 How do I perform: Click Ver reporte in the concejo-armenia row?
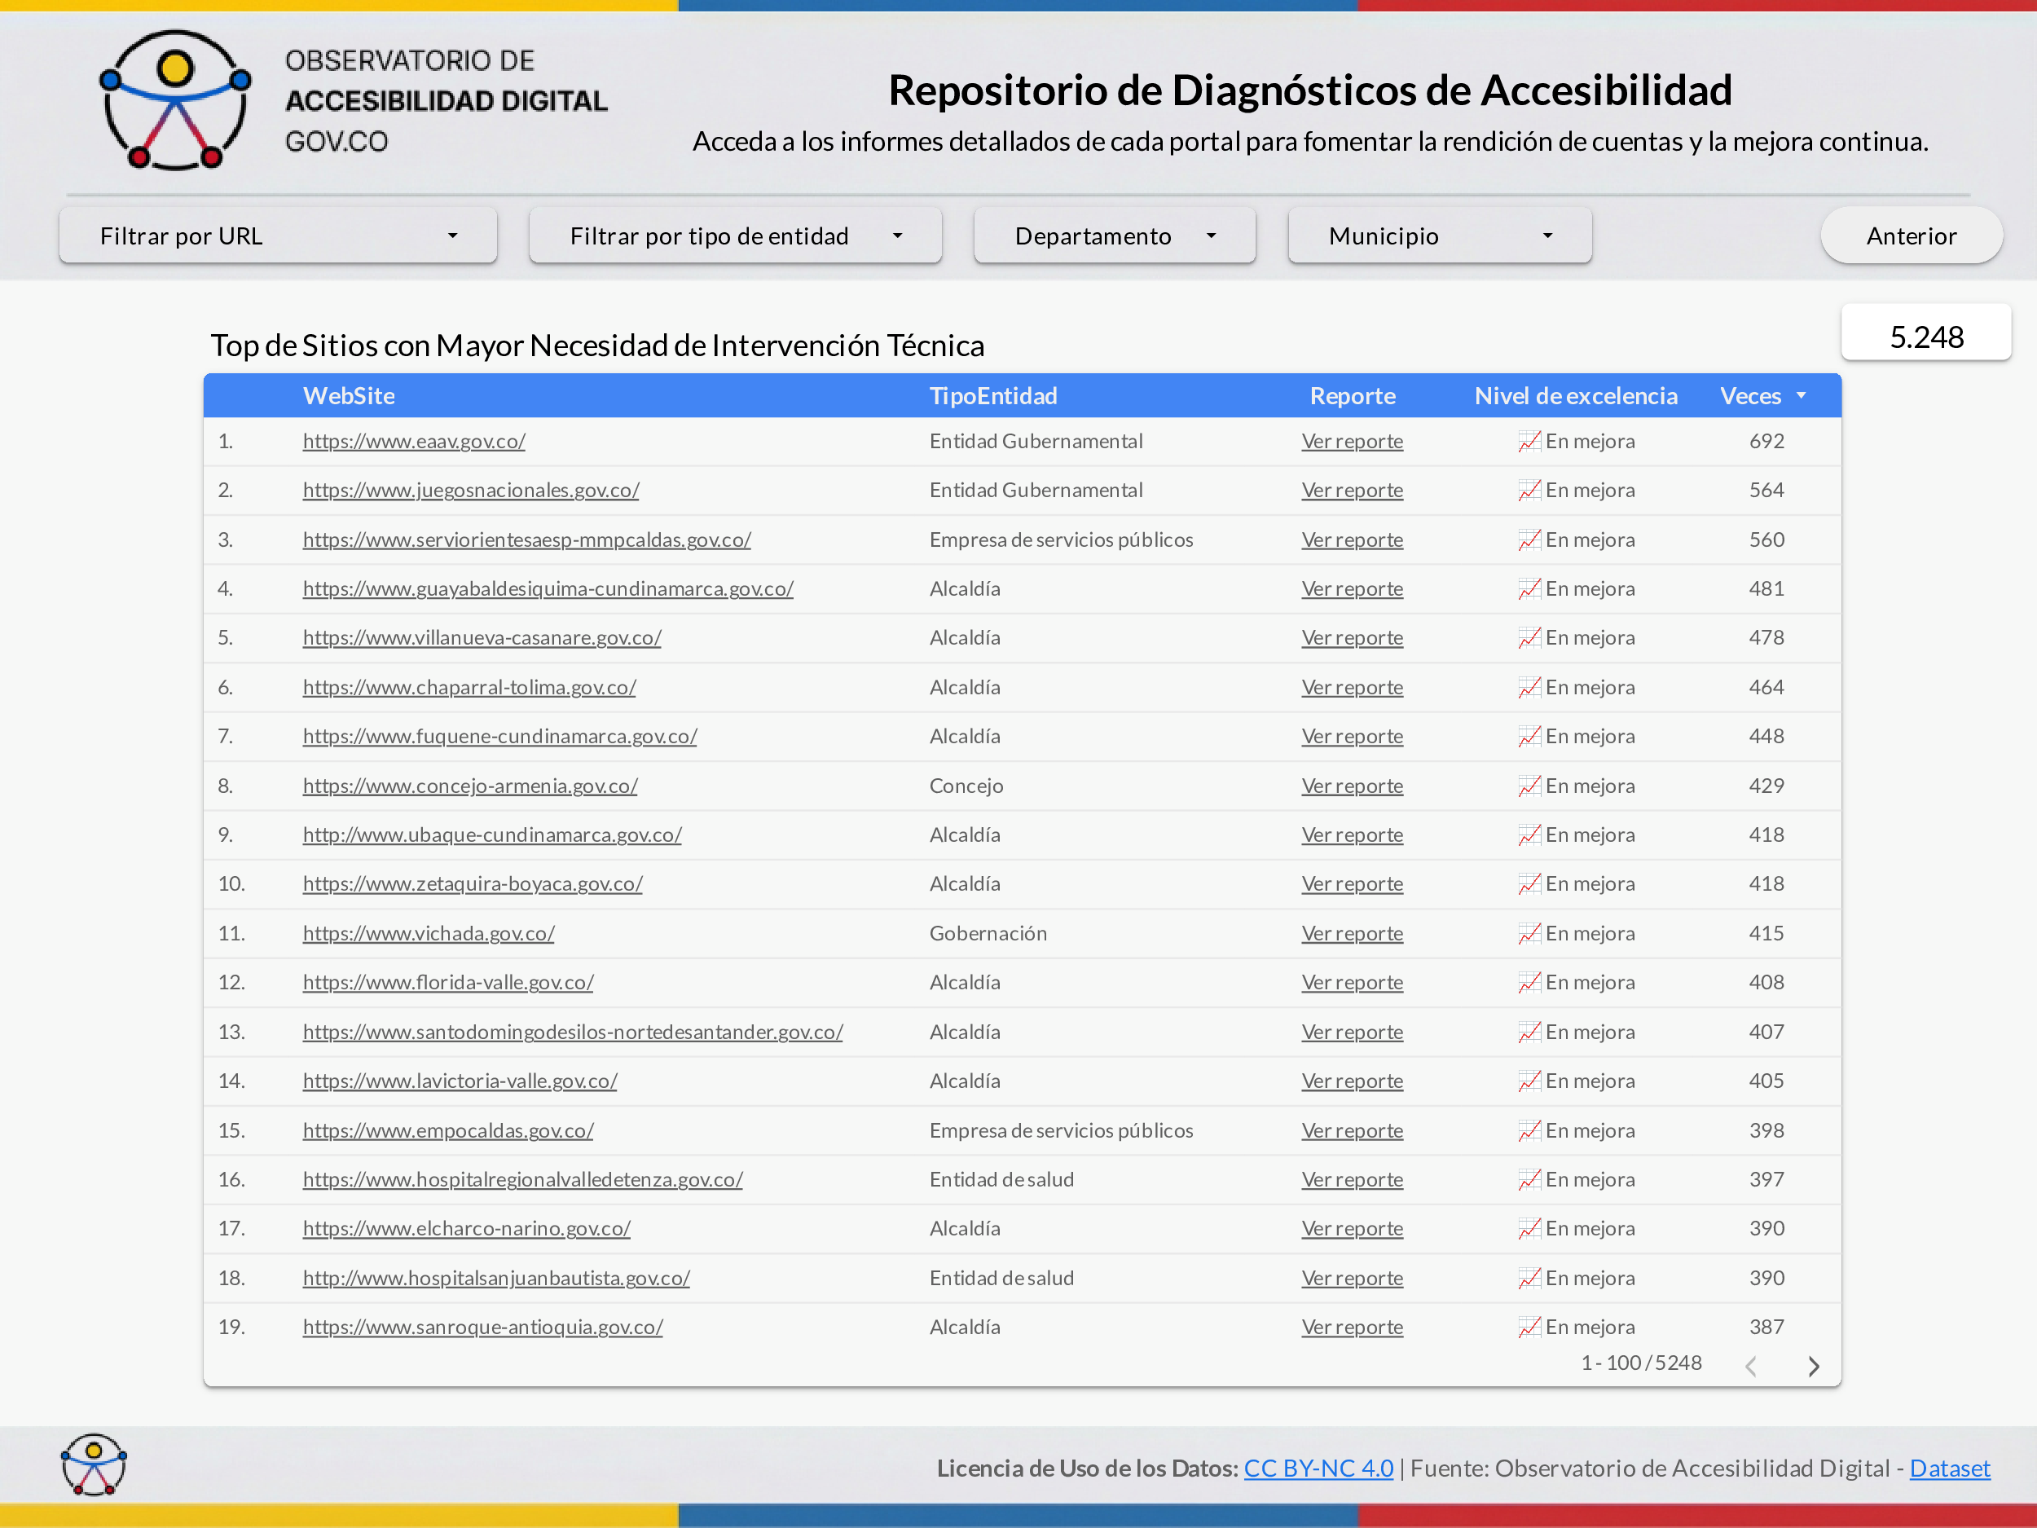(x=1352, y=786)
